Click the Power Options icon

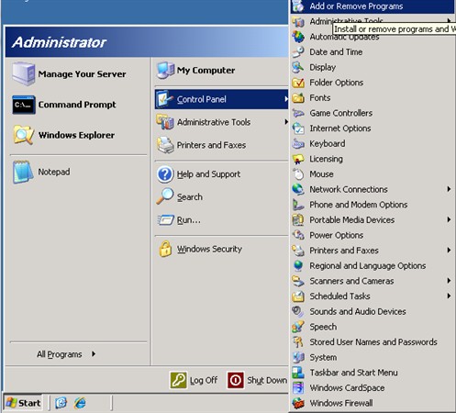click(298, 235)
